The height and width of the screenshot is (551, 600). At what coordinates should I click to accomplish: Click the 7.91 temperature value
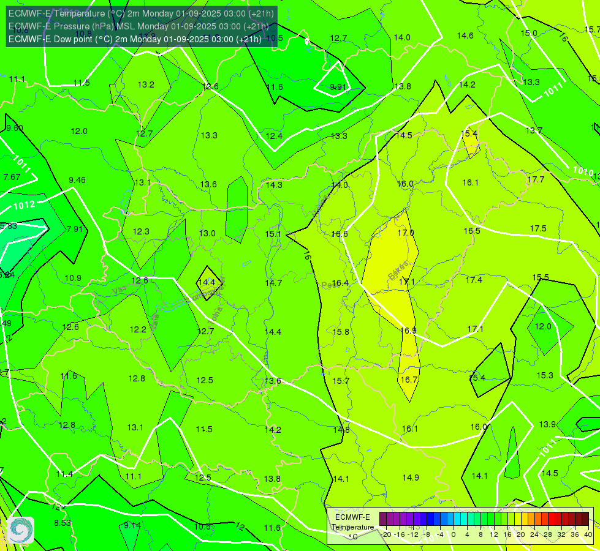click(74, 229)
